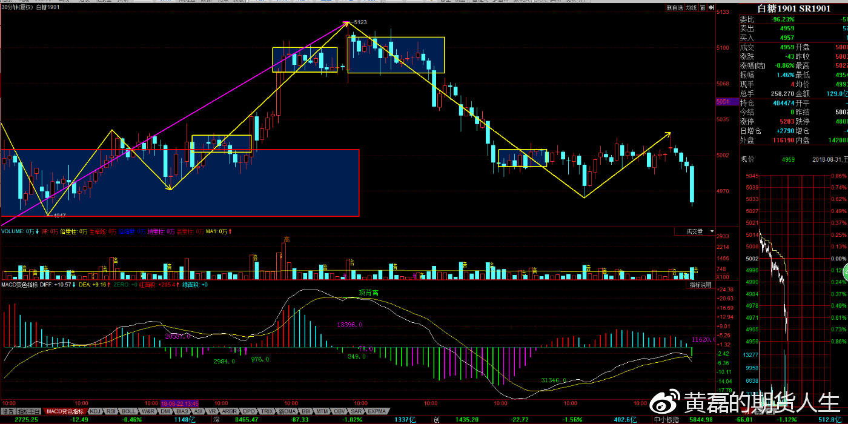Click the 2725.25 index value in status bar
The height and width of the screenshot is (424, 848).
(x=27, y=419)
